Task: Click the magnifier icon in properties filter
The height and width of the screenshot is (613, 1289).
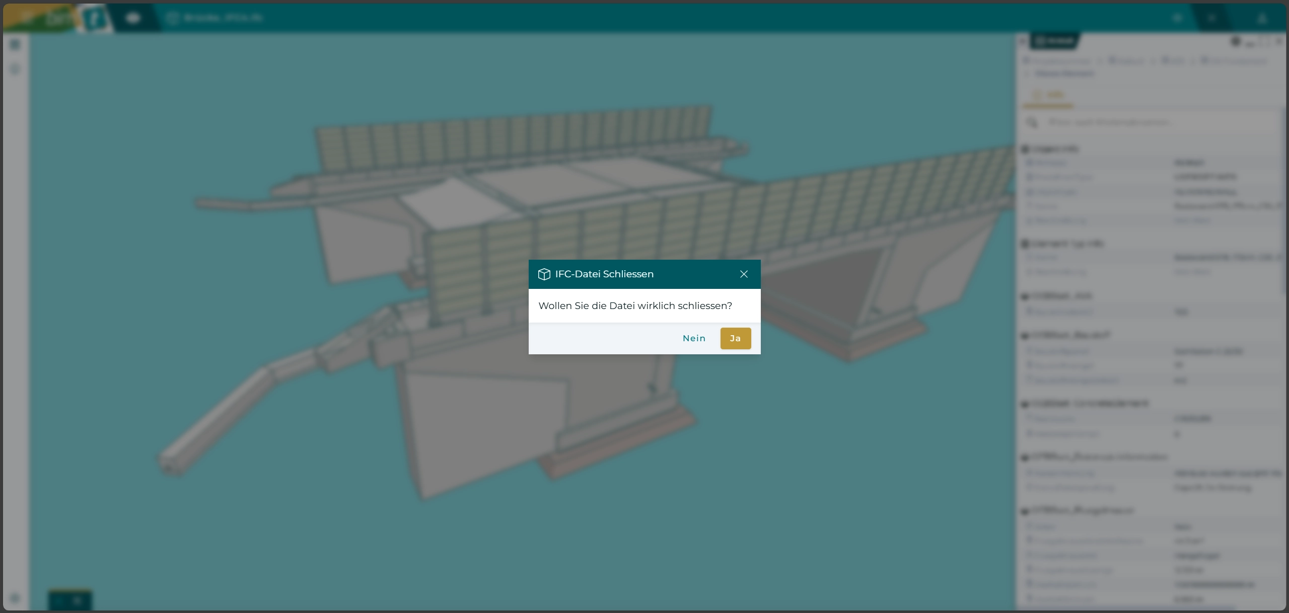Action: pos(1032,122)
